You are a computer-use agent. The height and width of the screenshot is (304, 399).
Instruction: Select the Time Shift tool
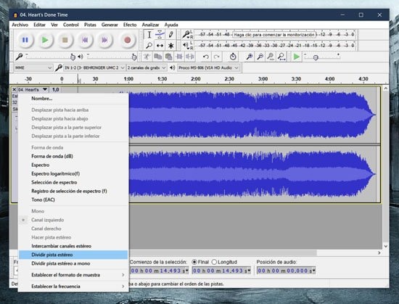(160, 46)
